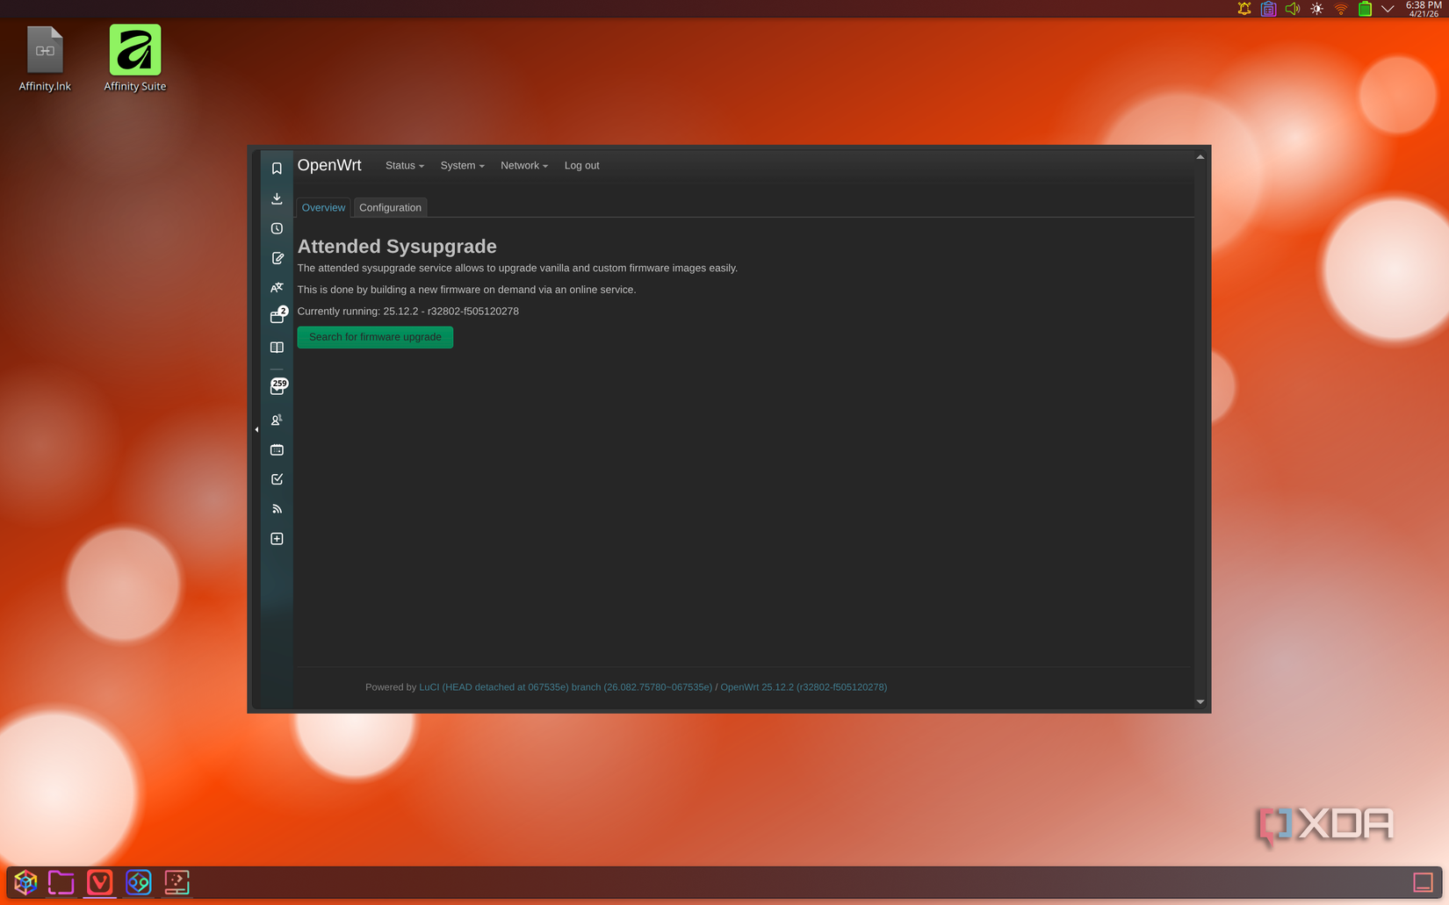Image resolution: width=1449 pixels, height=905 pixels.
Task: Click the Log out link
Action: tap(581, 165)
